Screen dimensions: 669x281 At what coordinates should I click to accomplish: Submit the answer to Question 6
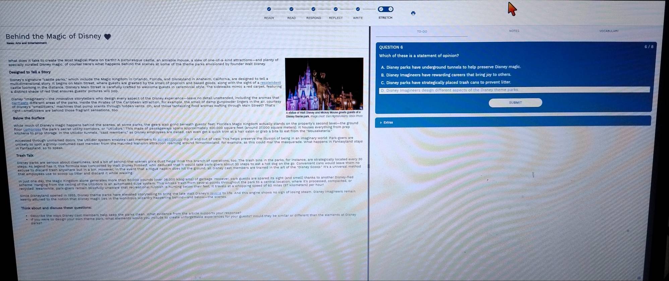pos(515,103)
